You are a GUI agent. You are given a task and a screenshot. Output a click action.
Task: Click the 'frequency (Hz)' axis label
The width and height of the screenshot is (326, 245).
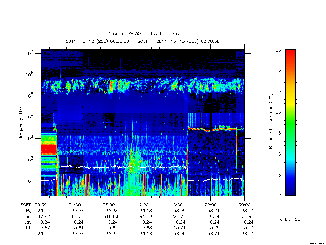pyautogui.click(x=20, y=123)
